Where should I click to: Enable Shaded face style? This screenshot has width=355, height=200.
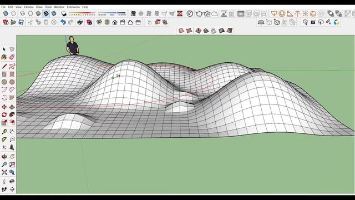pos(38,13)
